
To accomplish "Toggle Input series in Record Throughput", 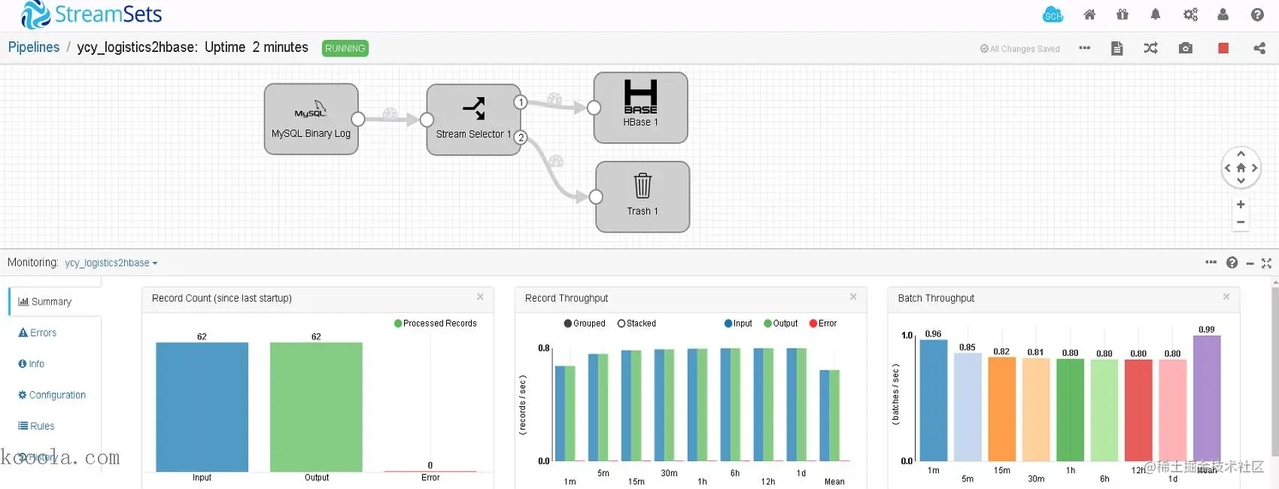I will tap(738, 323).
